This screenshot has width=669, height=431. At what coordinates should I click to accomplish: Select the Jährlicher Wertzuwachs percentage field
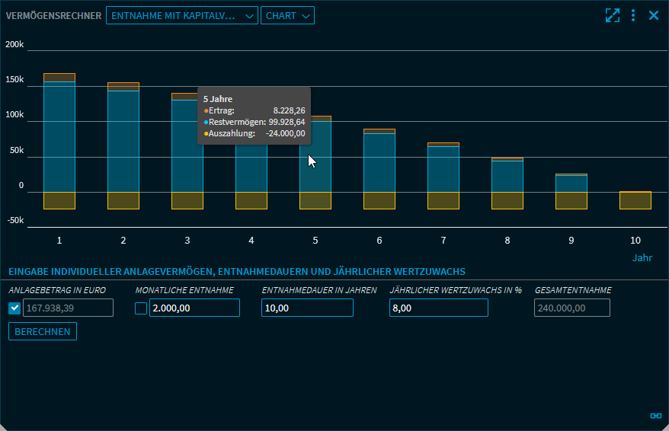pos(437,308)
